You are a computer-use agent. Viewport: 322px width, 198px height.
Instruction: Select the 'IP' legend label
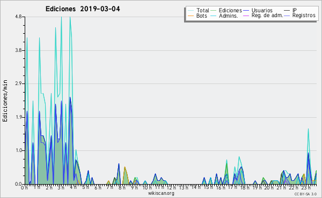click(295, 10)
